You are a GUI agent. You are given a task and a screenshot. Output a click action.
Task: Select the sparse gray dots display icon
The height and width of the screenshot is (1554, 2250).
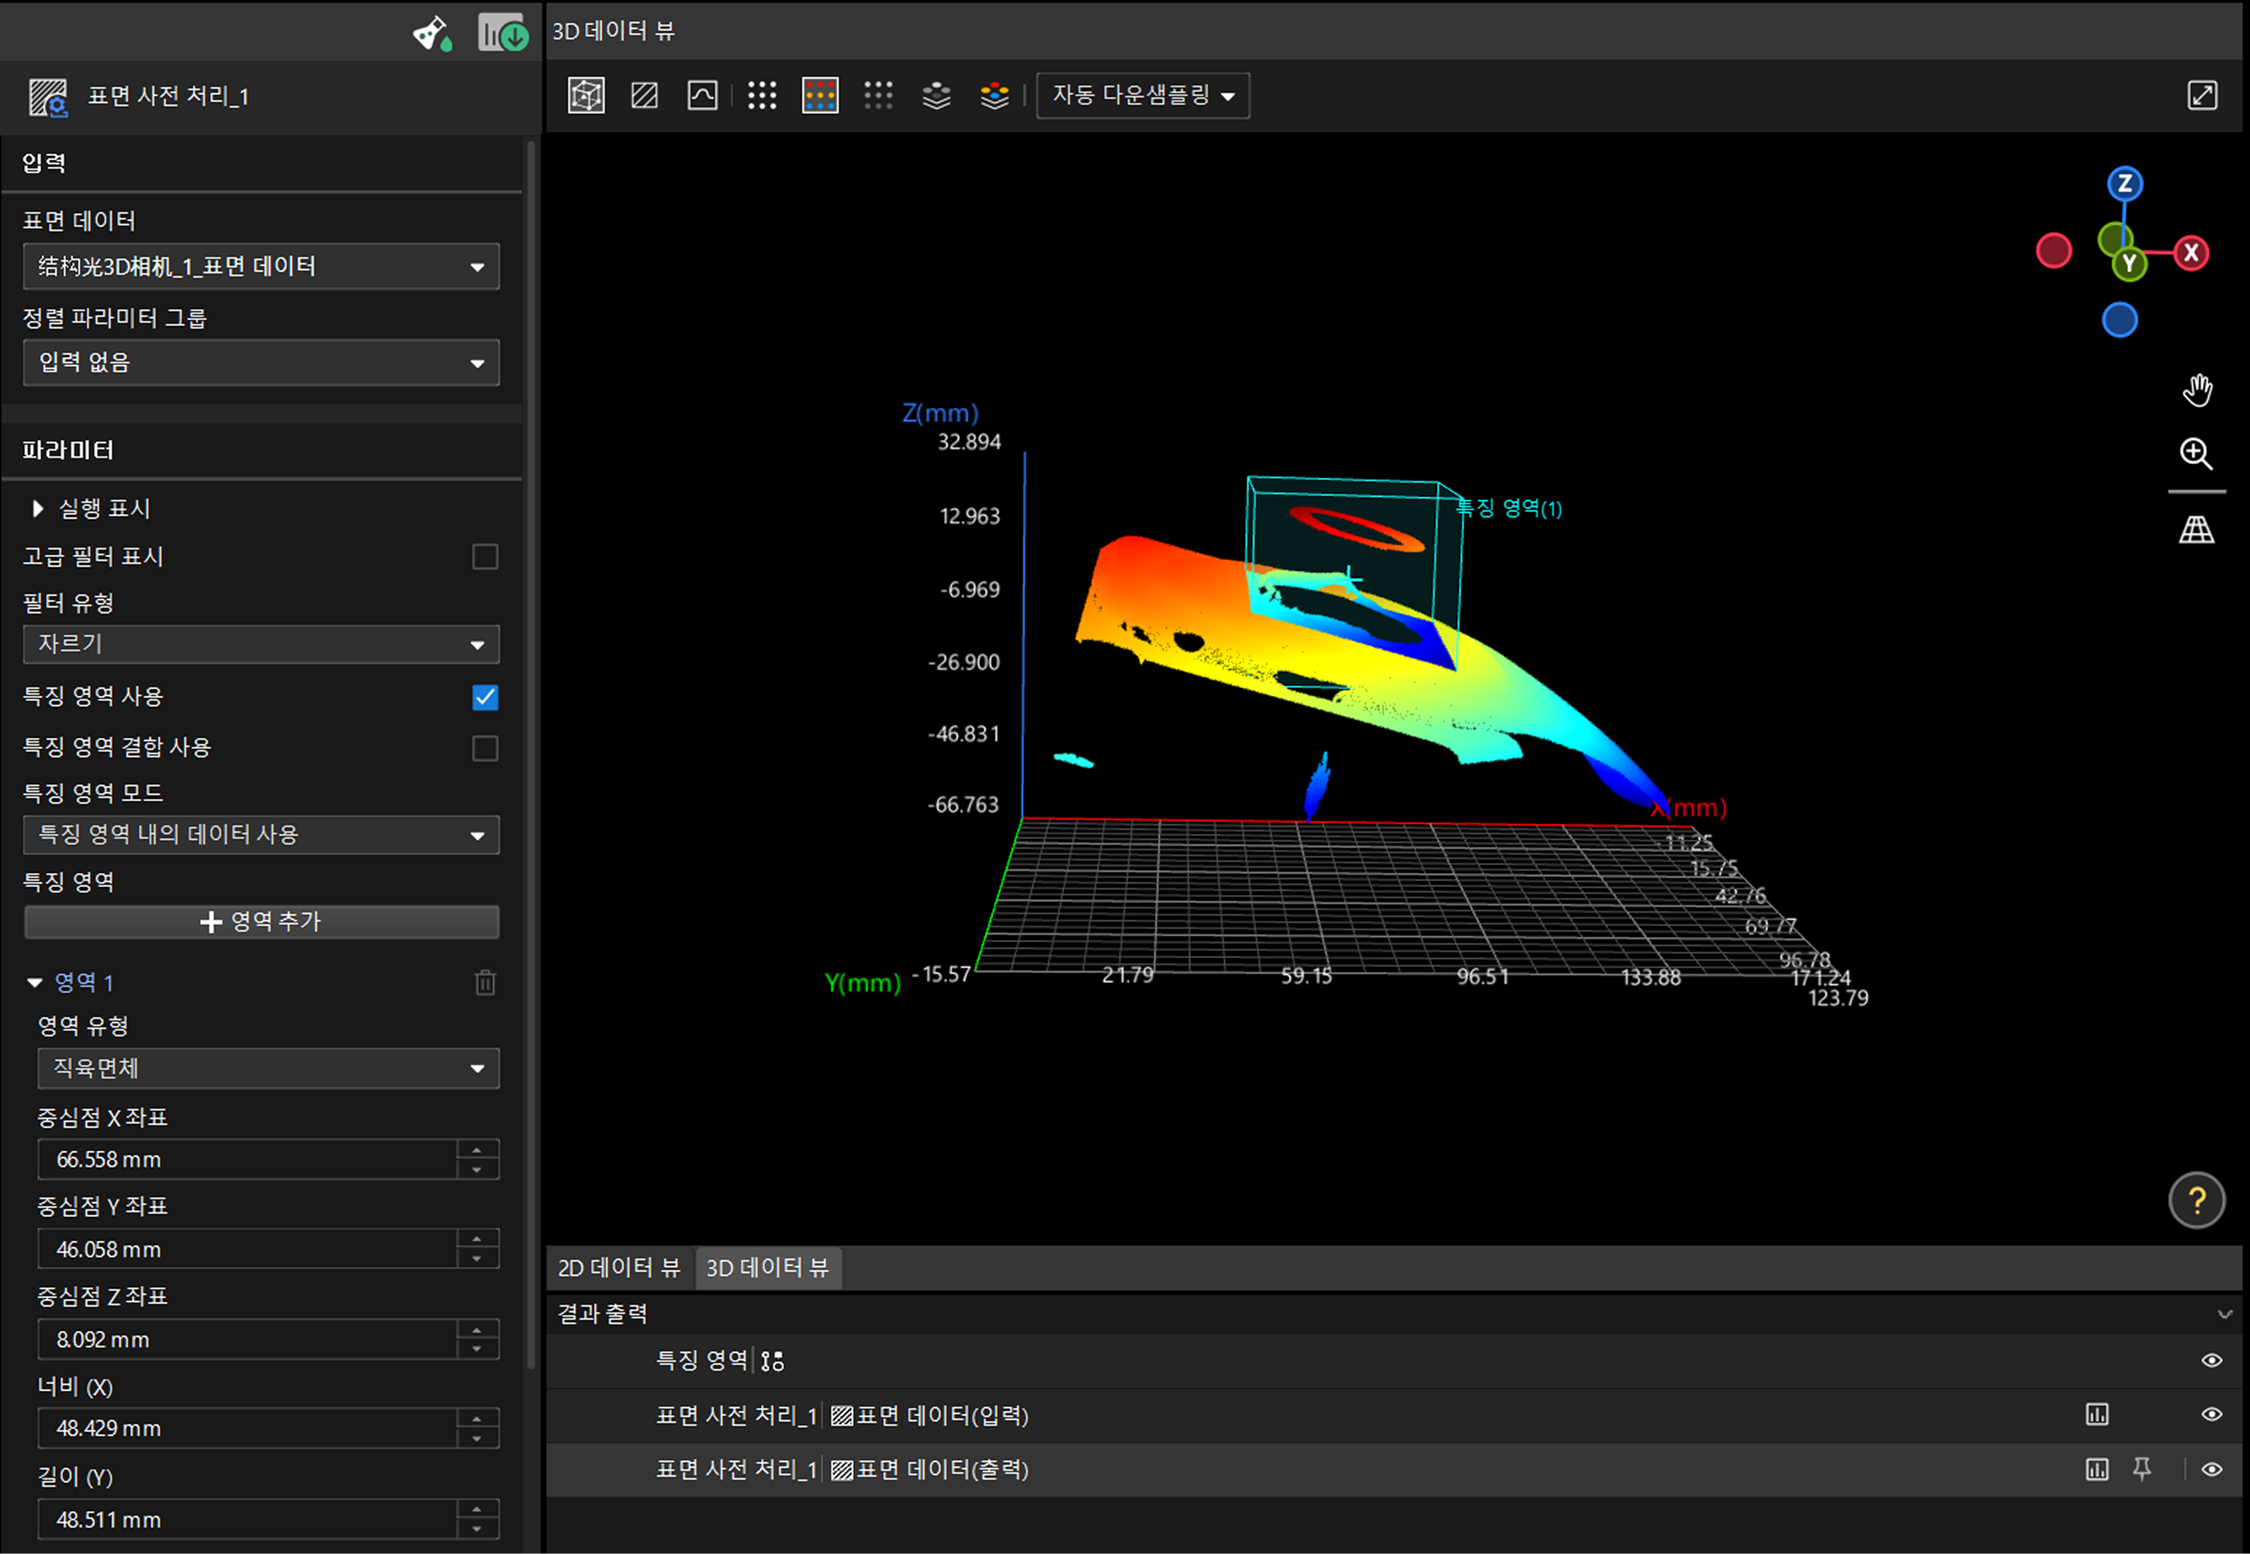(x=878, y=95)
